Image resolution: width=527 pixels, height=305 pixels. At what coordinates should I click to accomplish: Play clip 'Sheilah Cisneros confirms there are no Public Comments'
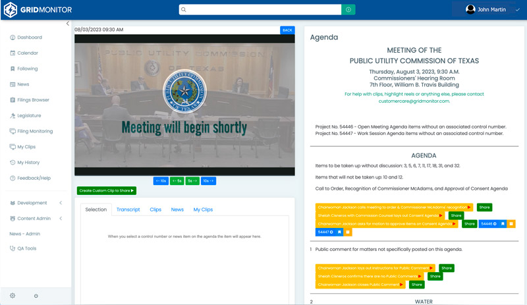370,277
